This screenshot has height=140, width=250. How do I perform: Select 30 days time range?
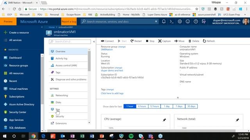pyautogui.click(x=191, y=106)
